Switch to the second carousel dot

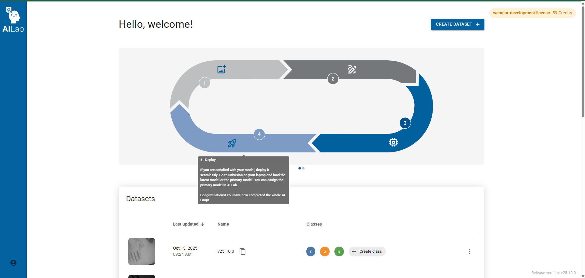coord(303,168)
